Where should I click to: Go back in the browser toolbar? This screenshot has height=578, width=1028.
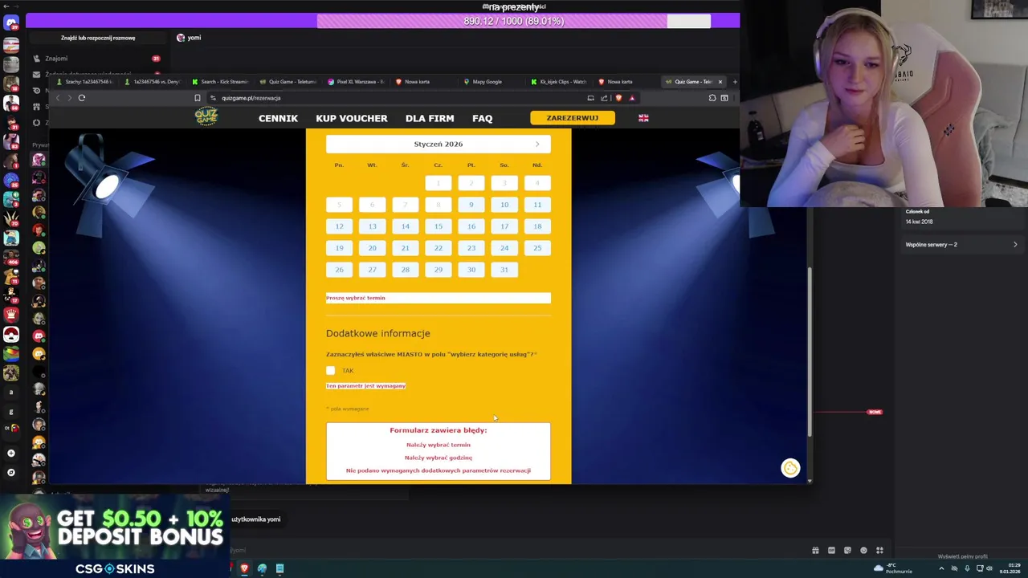pyautogui.click(x=58, y=98)
